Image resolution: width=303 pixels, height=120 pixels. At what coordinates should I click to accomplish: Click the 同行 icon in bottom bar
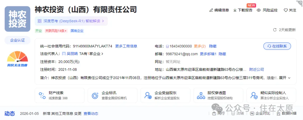point(214,114)
